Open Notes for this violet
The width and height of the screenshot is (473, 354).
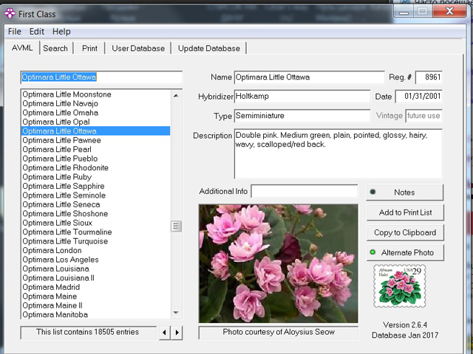(x=405, y=192)
